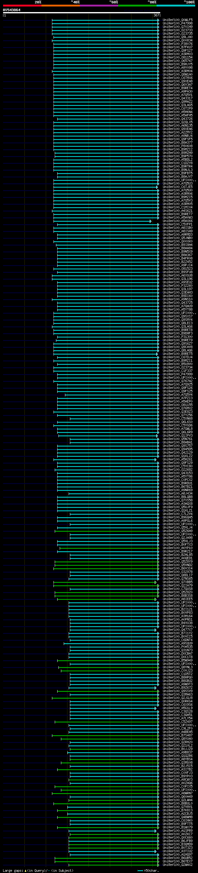Screen dimensions: 198x873
Task: Click label UniRef100_Q7Y256
Action: tap(178, 415)
